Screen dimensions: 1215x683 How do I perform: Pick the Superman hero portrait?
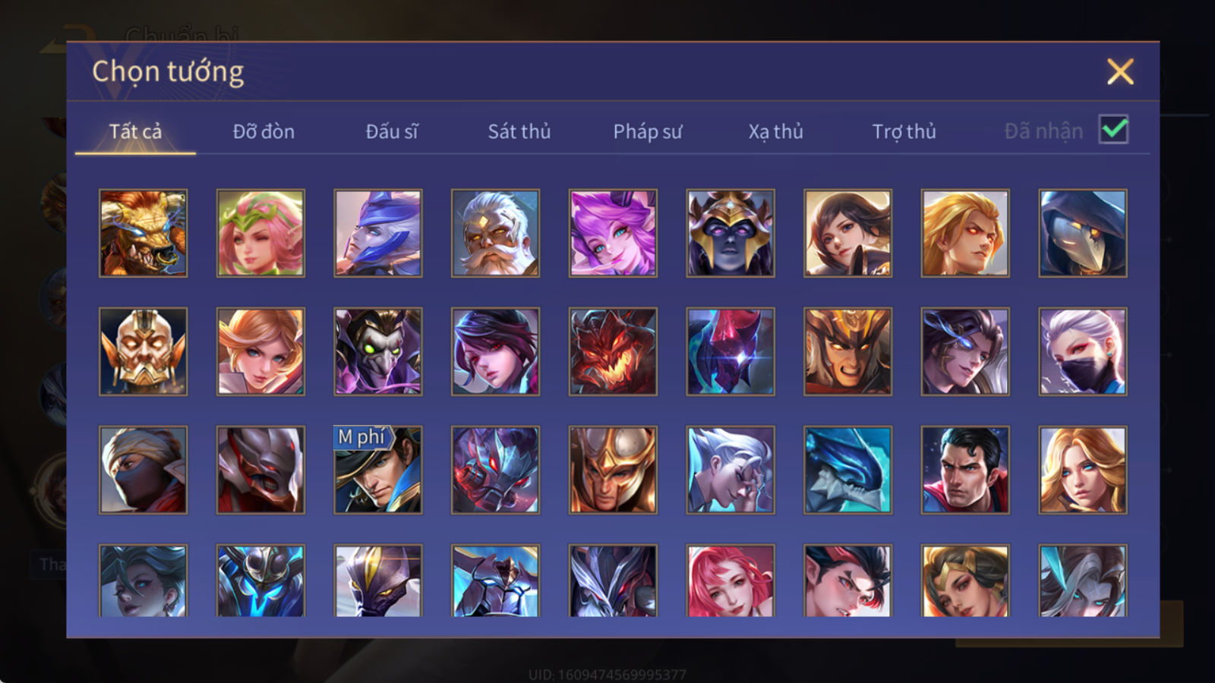pos(965,470)
